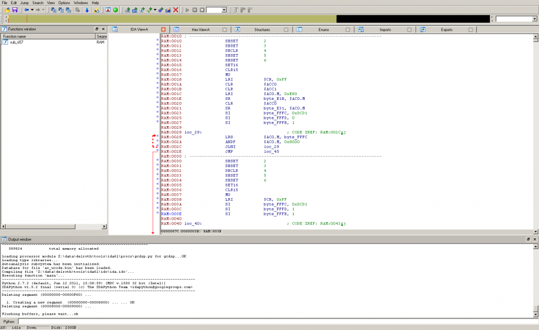The image size is (539, 330).
Task: Select sub_657 in Functions window
Action: [x=17, y=42]
